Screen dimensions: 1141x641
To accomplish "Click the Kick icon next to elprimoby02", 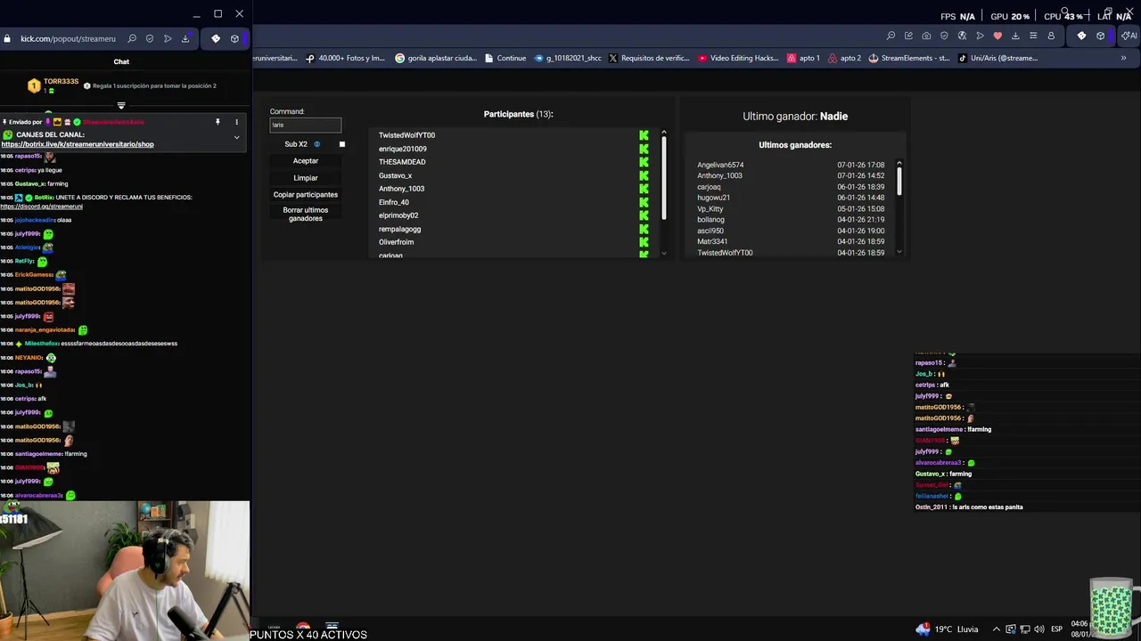I will click(644, 215).
